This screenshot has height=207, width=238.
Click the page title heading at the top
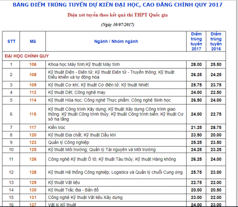(x=118, y=5)
